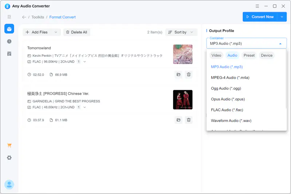Click the 61.1 MB file size
The width and height of the screenshot is (291, 194).
(x=61, y=120)
